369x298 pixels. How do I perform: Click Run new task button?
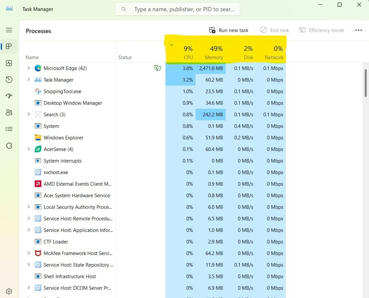point(229,30)
